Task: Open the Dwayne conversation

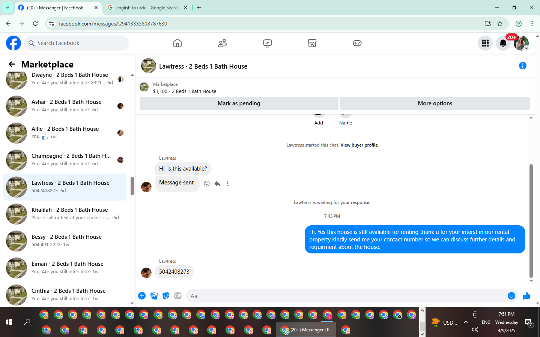Action: (x=65, y=79)
